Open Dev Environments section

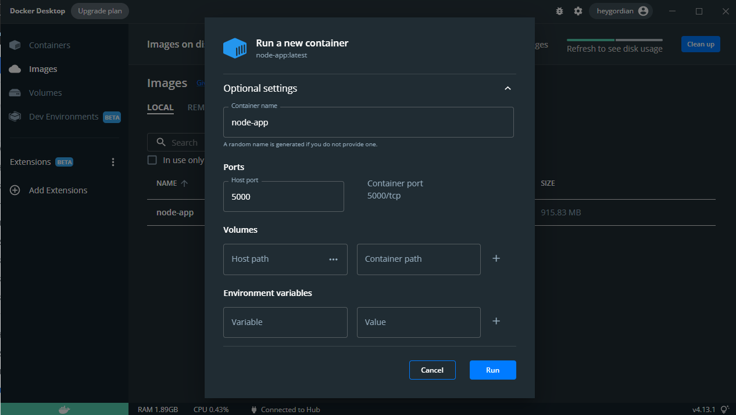click(x=64, y=117)
